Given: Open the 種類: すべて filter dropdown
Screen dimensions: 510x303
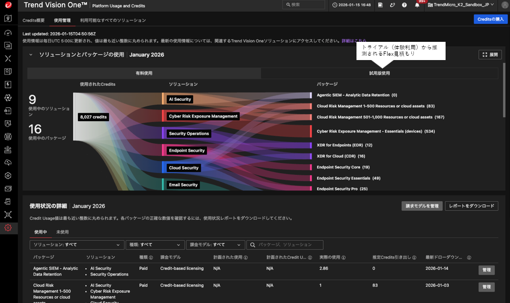Looking at the screenshot, I should (x=155, y=245).
